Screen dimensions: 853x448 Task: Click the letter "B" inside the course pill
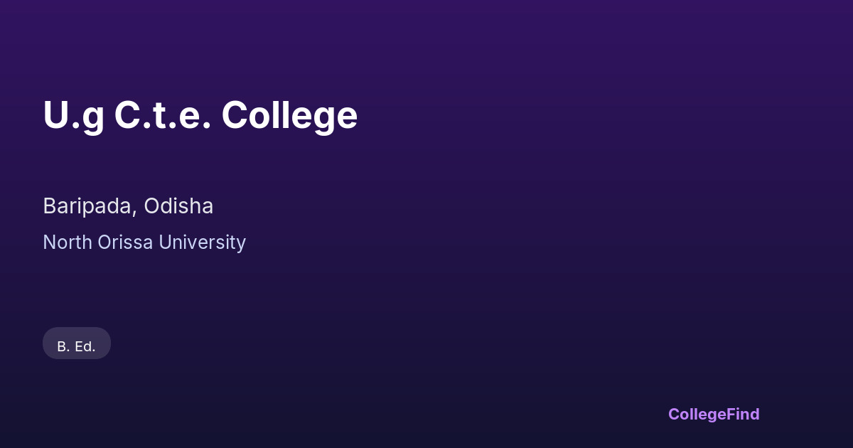(62, 346)
